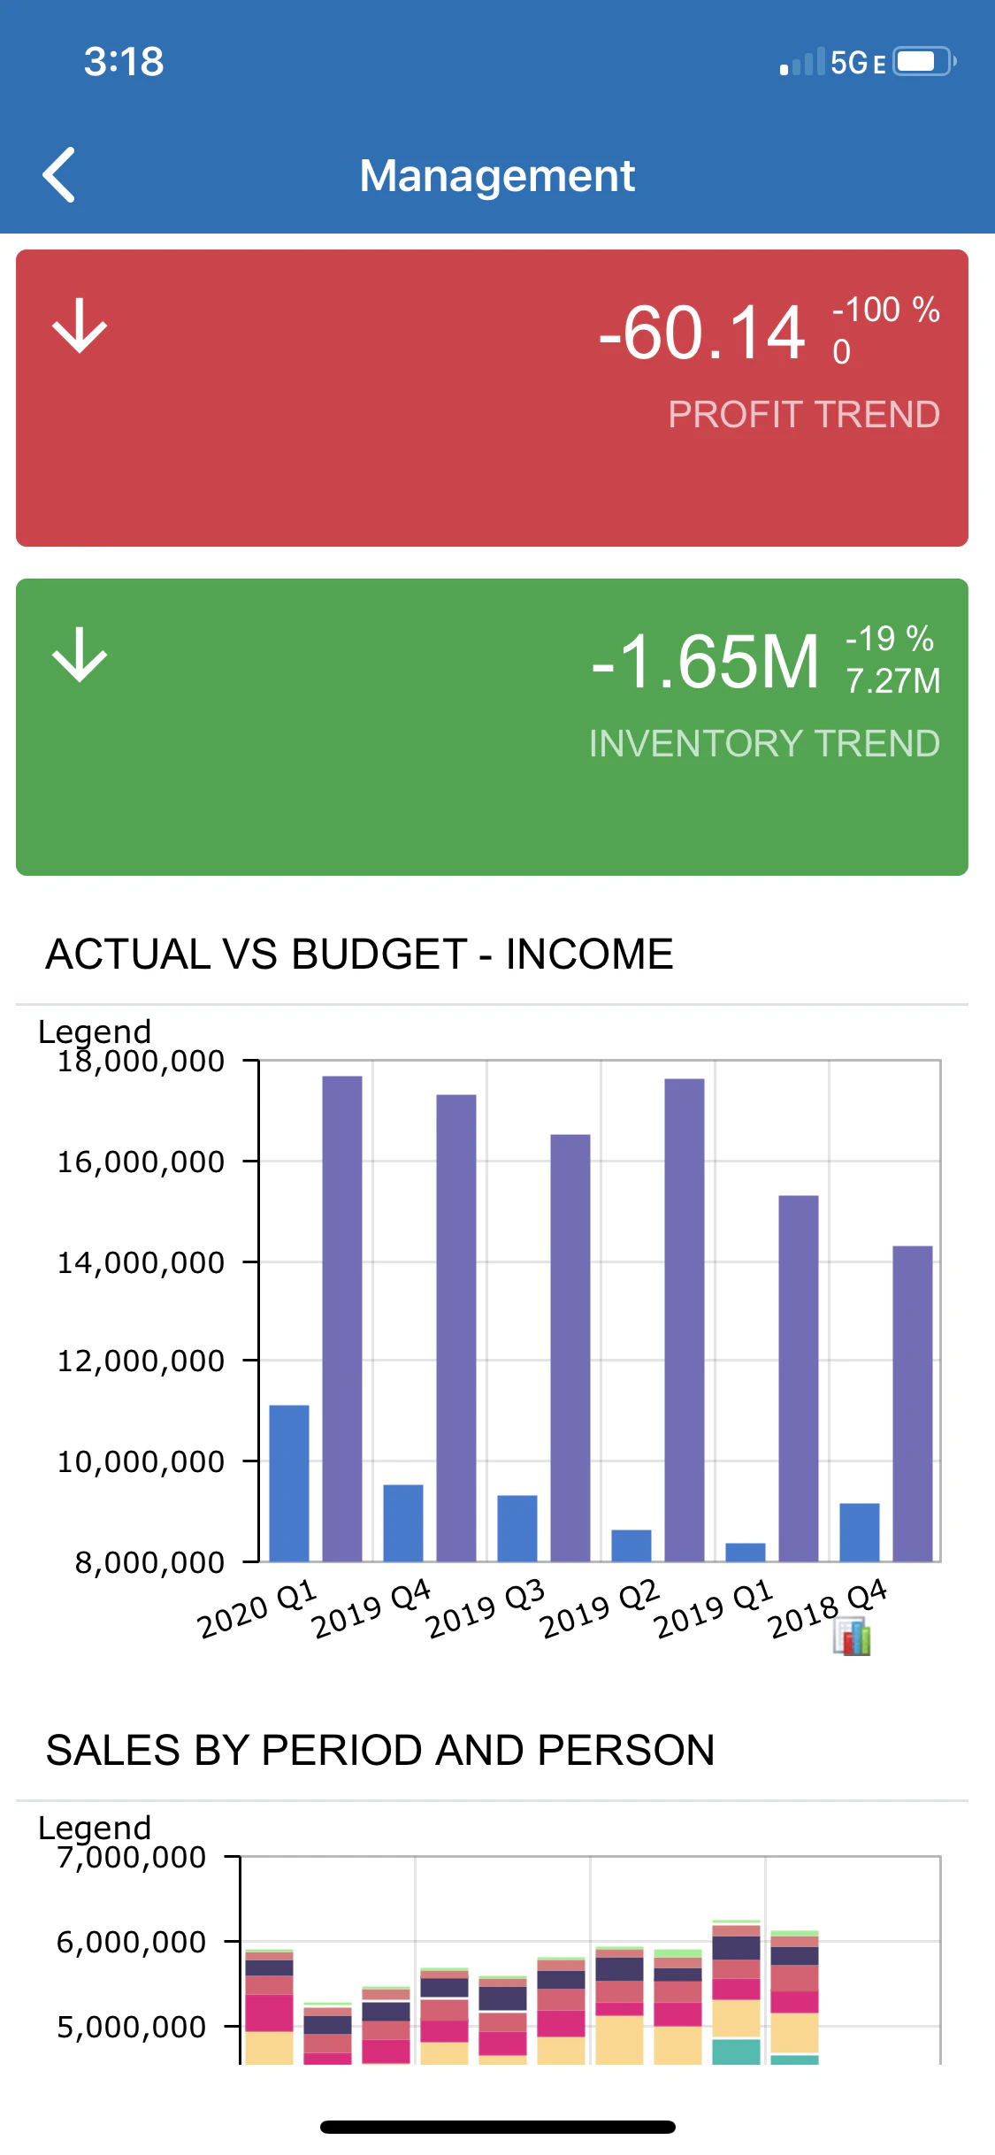Viewport: 995px width, 2155px height.
Task: Tap the down arrow on Inventory Trend card
Action: pyautogui.click(x=80, y=655)
